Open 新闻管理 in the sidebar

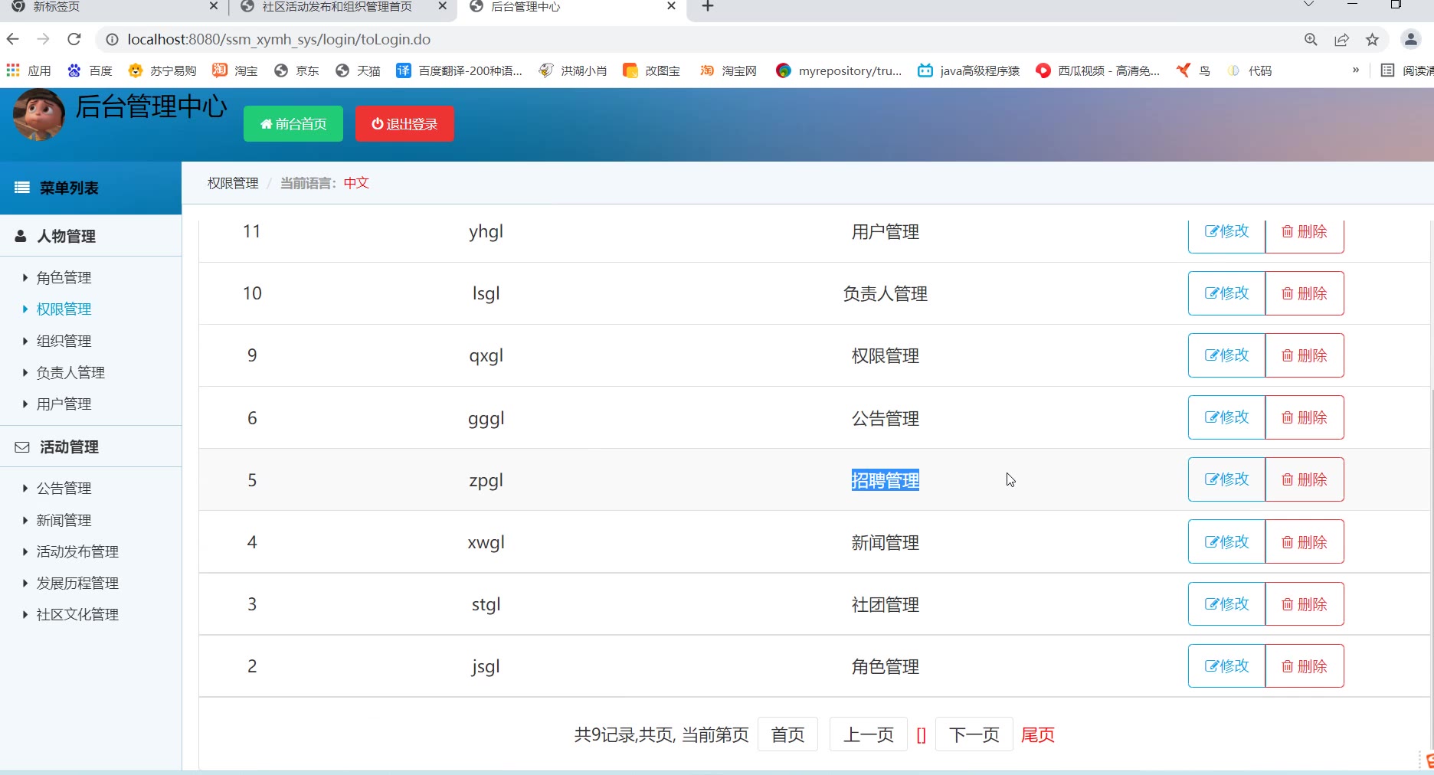(x=64, y=521)
